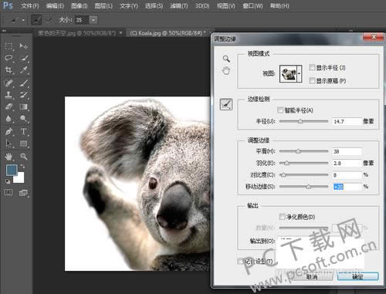Select the Type tool

(x=24, y=132)
